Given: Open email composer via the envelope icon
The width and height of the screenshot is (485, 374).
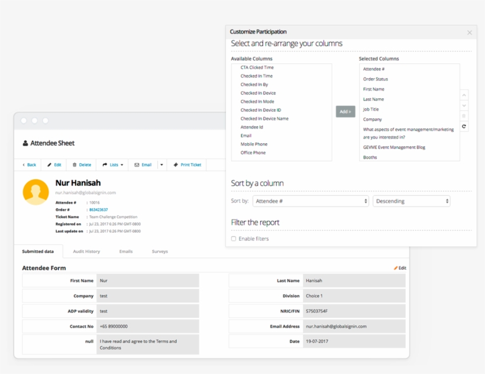Looking at the screenshot, I should click(137, 165).
